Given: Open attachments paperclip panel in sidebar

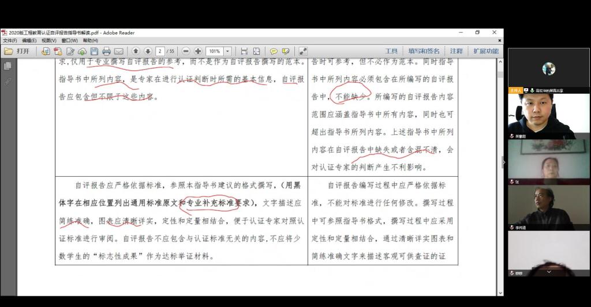Looking at the screenshot, I should [8, 81].
